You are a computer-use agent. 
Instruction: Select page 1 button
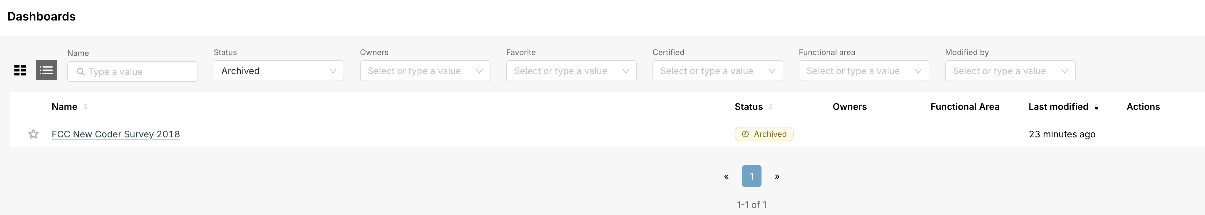752,176
